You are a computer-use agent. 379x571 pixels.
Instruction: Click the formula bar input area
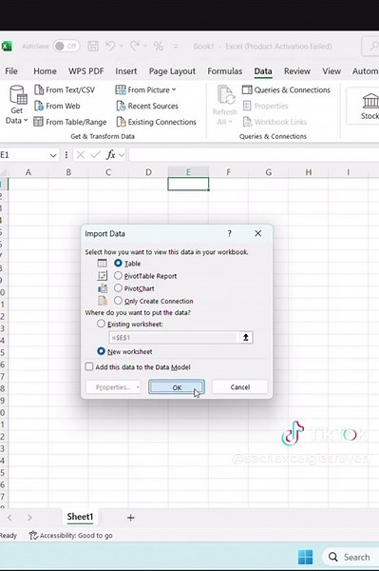(254, 155)
